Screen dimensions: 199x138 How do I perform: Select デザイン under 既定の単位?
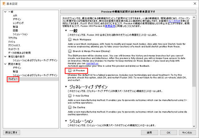point(17,68)
